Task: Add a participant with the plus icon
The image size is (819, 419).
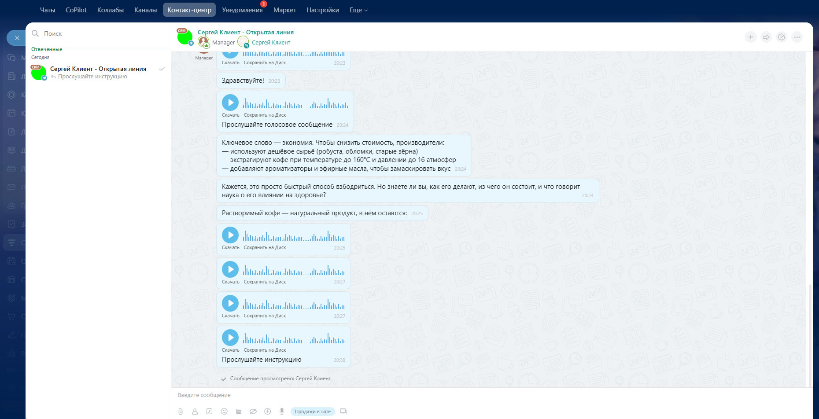Action: coord(751,37)
